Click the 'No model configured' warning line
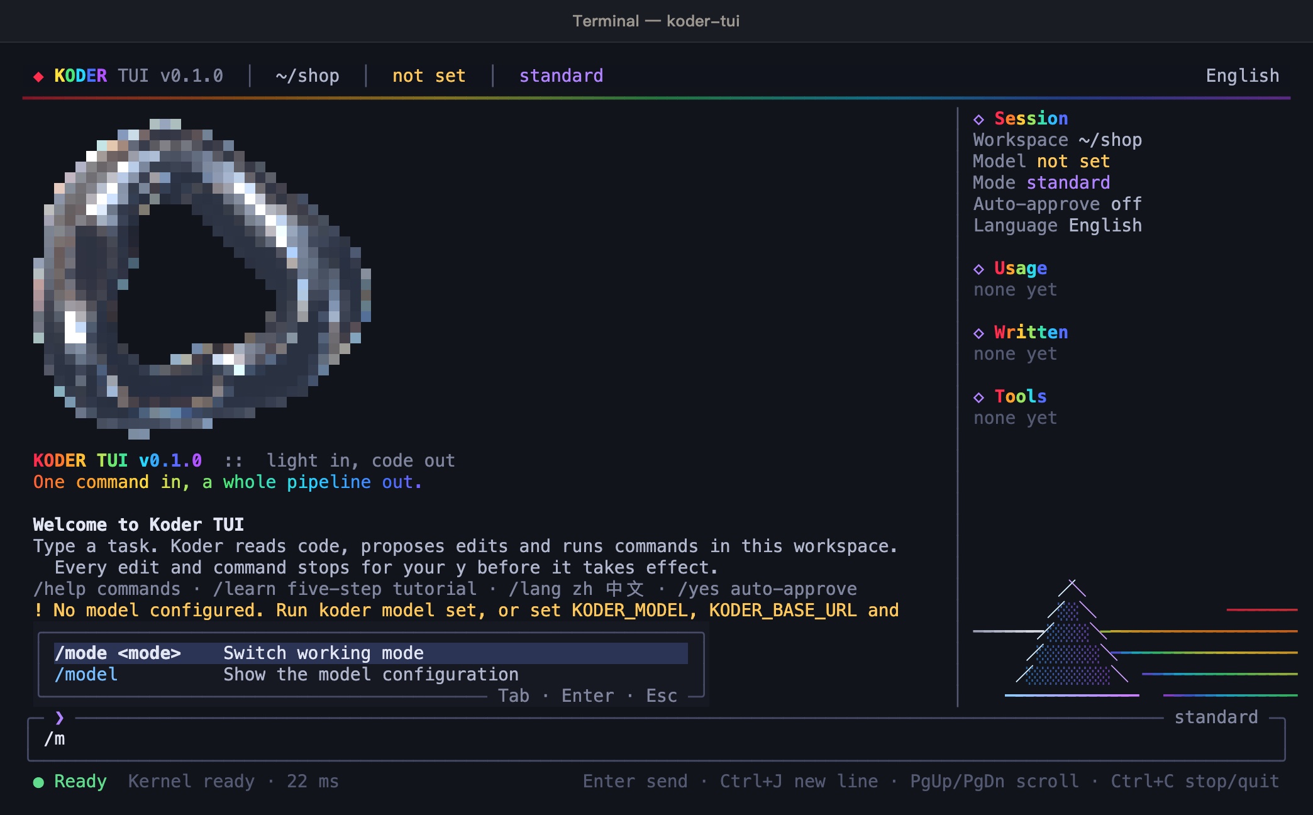This screenshot has height=815, width=1313. click(467, 610)
